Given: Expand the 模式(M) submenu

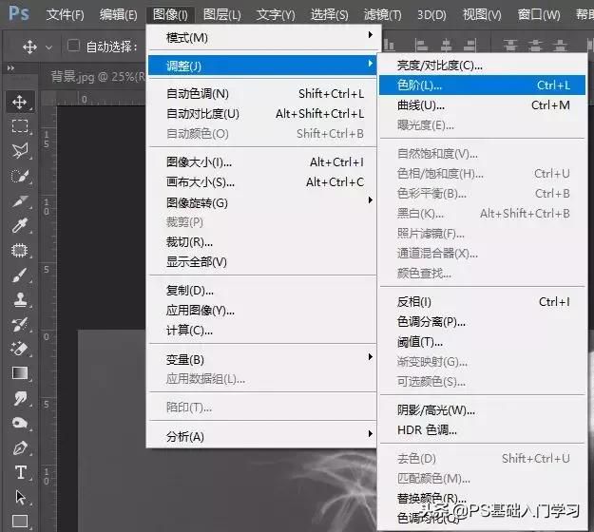Looking at the screenshot, I should pos(261,37).
